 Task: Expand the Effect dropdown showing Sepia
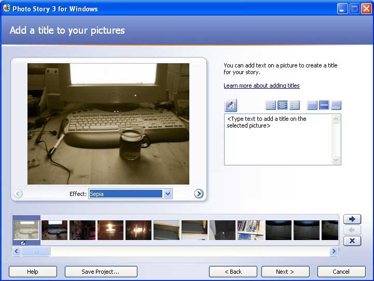point(168,194)
